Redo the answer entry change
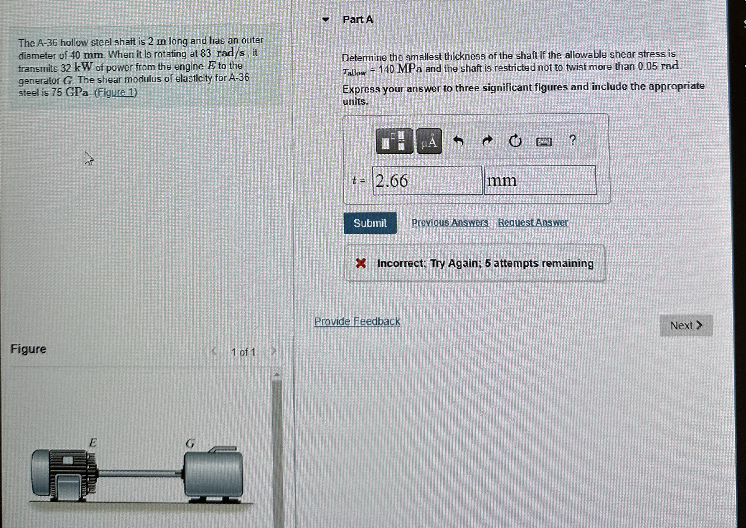Viewport: 746px width, 528px height. point(488,141)
